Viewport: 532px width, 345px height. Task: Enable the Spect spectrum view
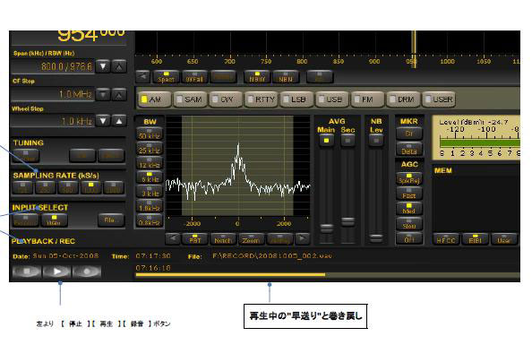(166, 77)
